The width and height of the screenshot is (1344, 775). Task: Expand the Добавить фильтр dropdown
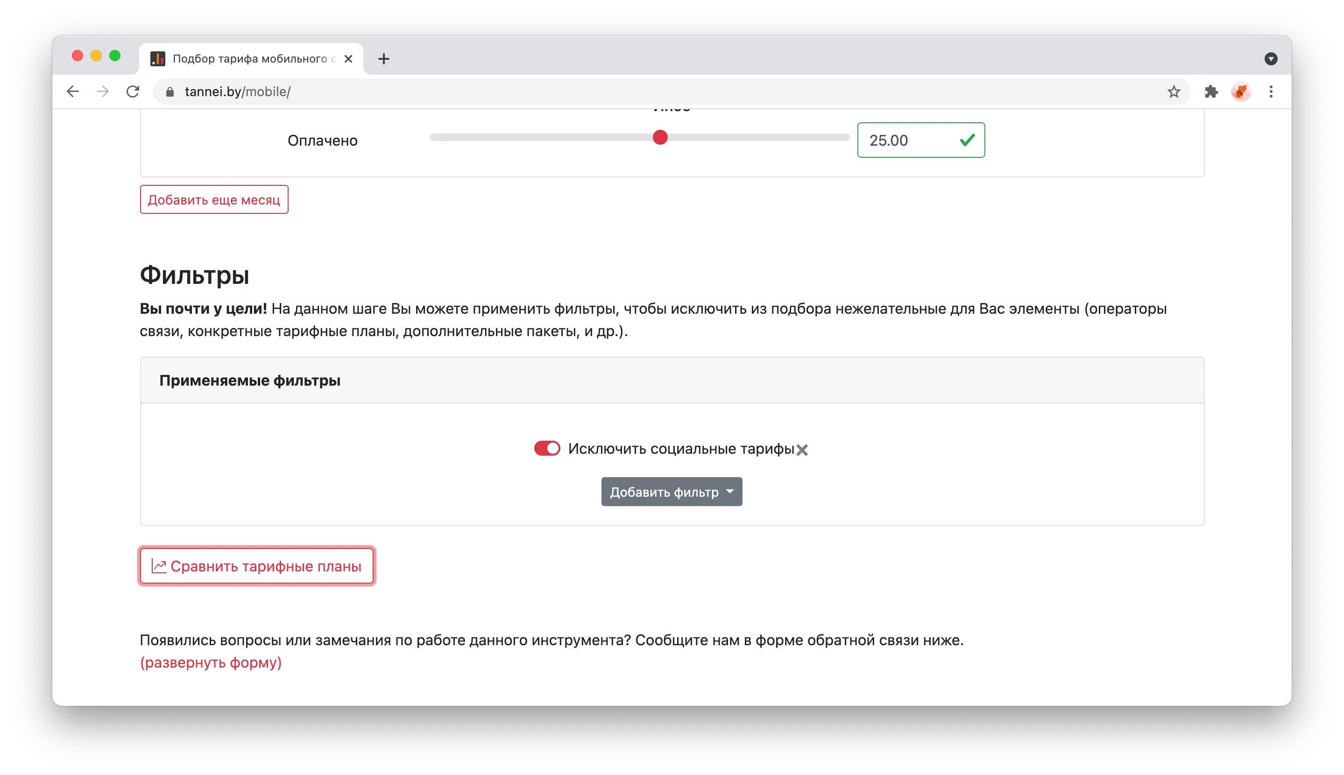coord(671,491)
